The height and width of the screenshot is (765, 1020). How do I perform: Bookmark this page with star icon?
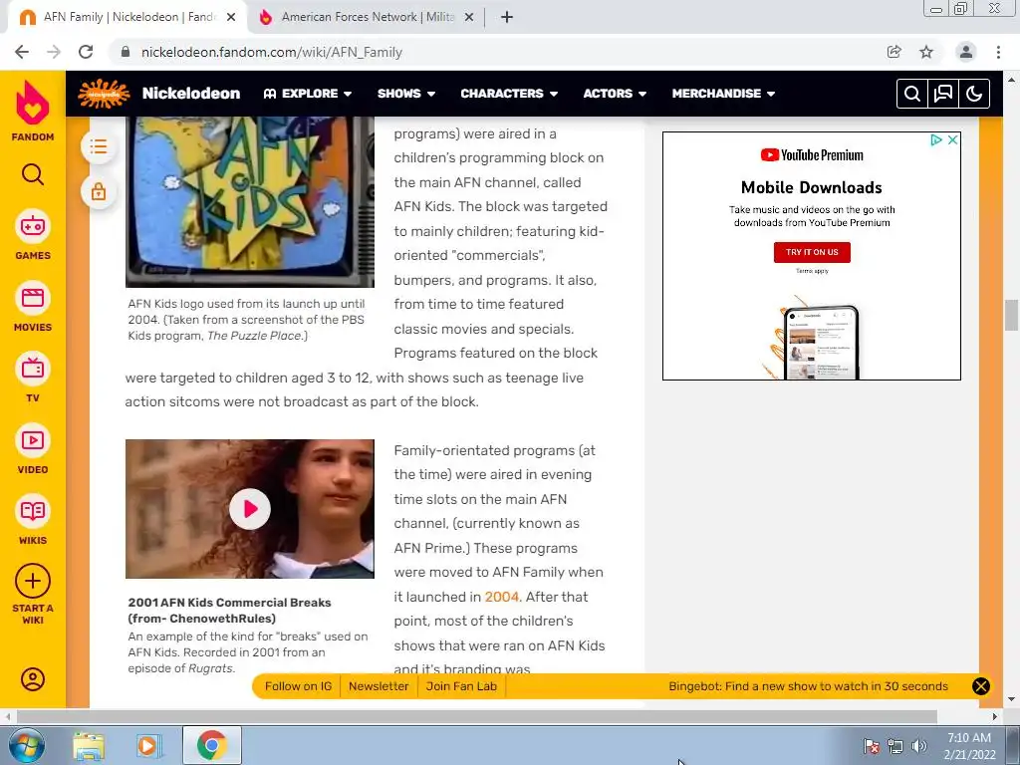pos(926,52)
